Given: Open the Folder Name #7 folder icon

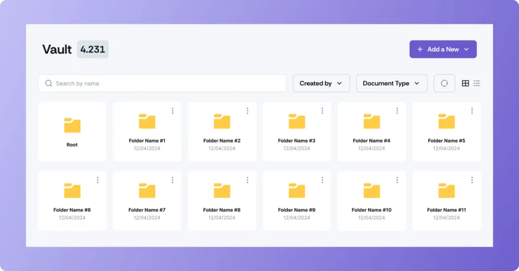Looking at the screenshot, I should pyautogui.click(x=147, y=190).
